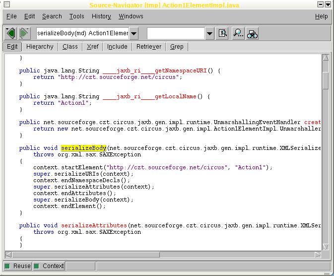Select the Grep tab

pos(177,47)
